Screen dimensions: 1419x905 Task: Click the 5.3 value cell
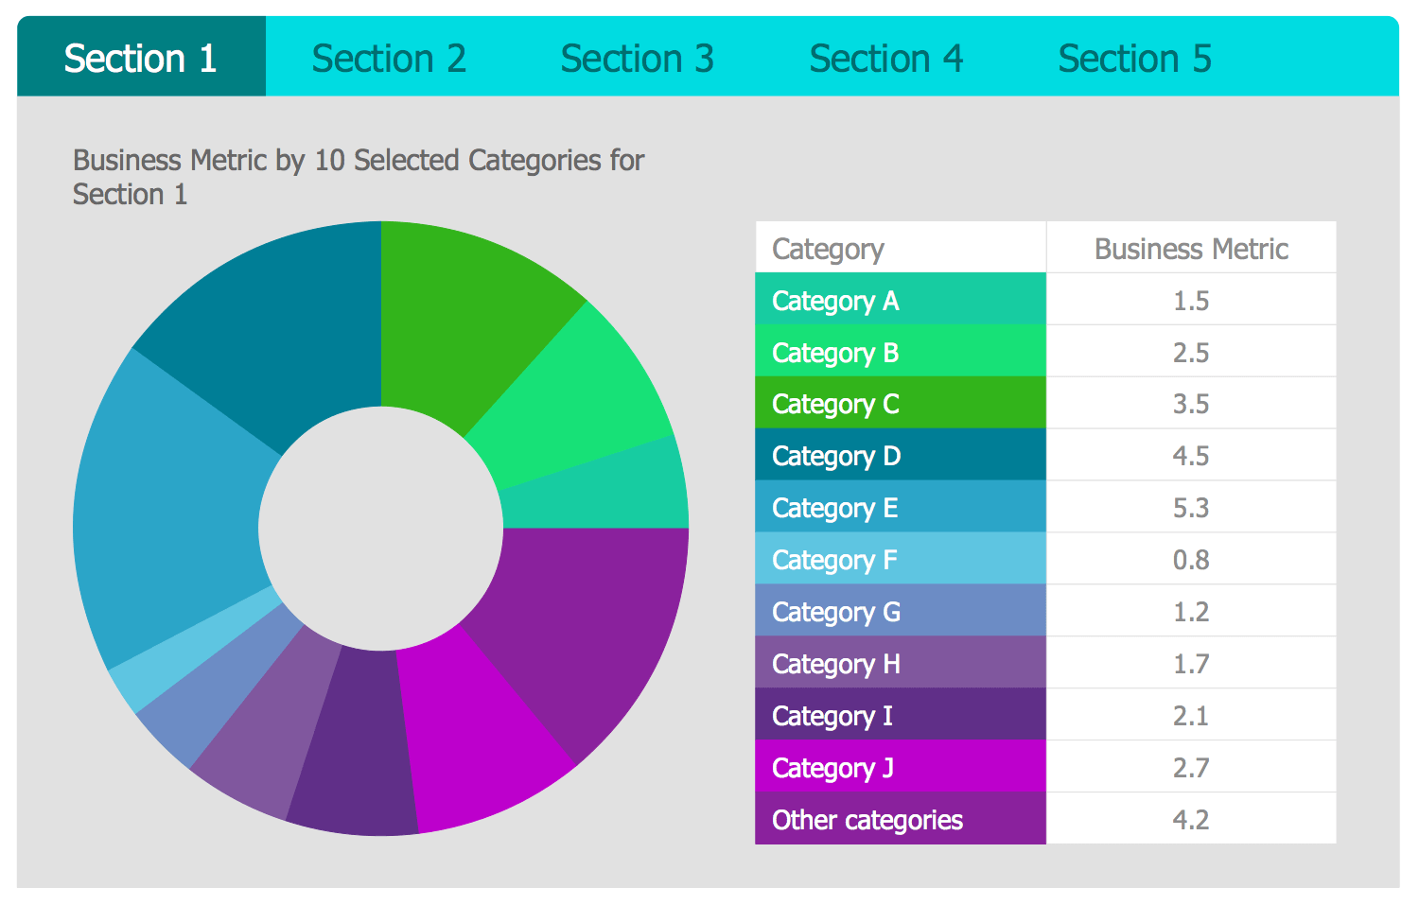pos(1191,508)
